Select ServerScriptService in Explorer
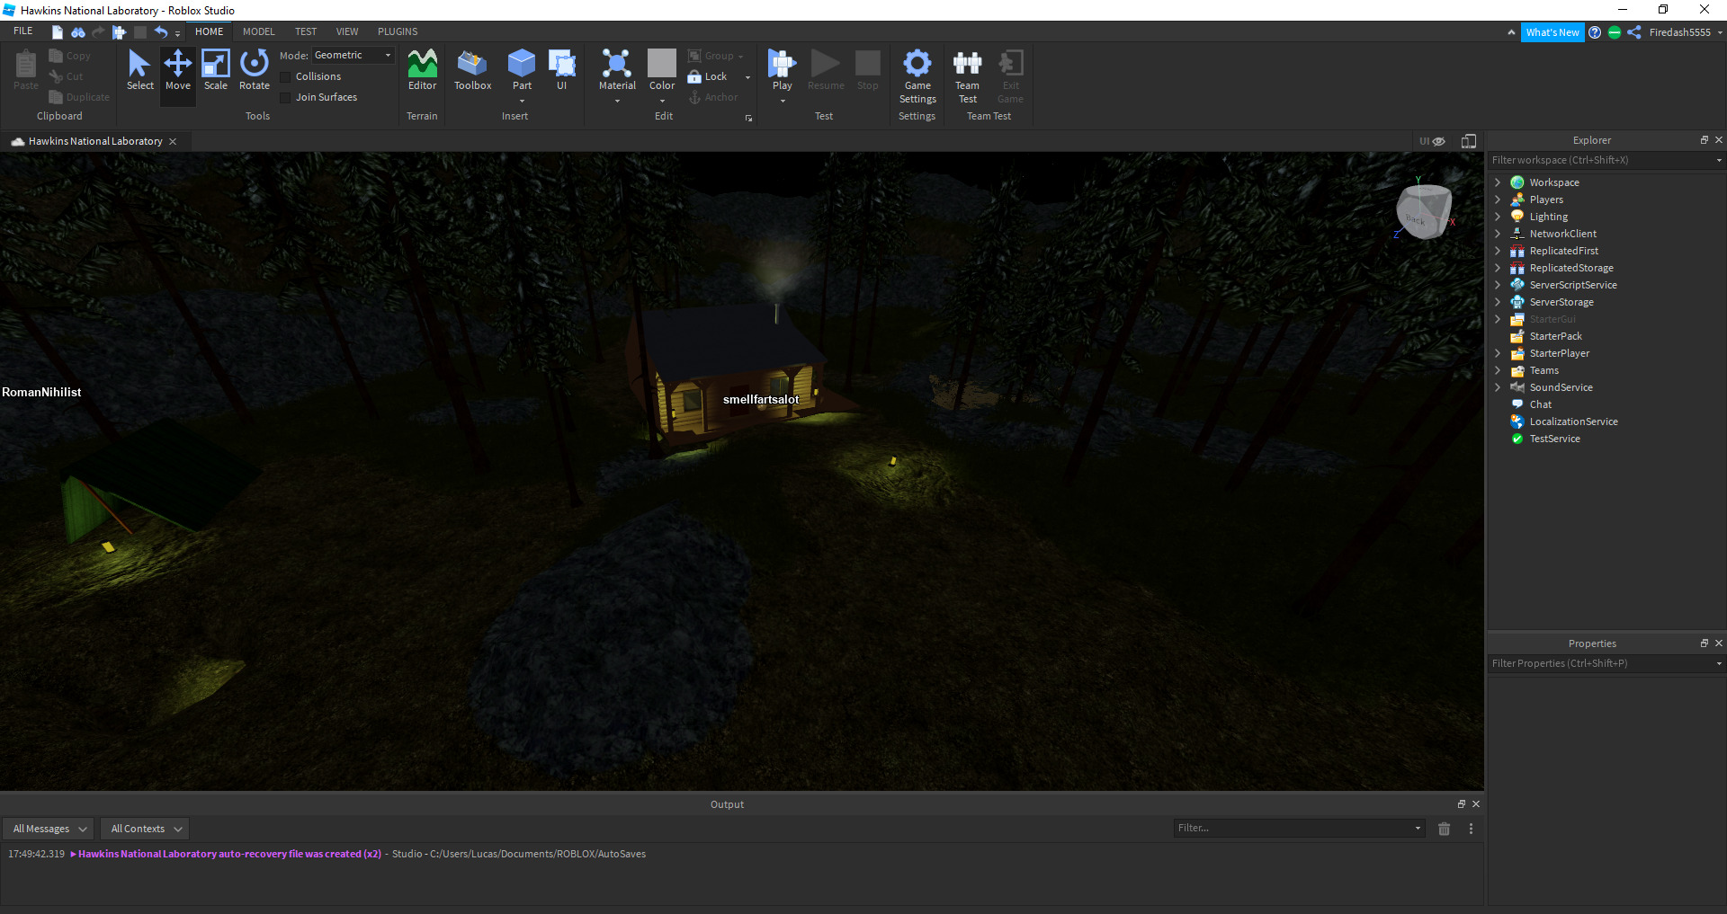The image size is (1727, 914). (x=1572, y=285)
